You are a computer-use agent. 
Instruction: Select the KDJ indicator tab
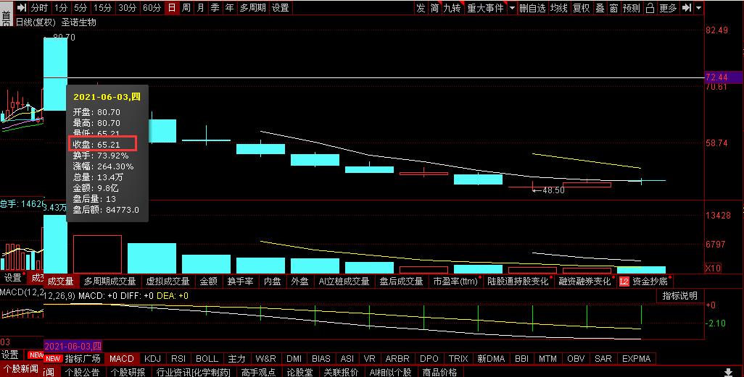152,358
